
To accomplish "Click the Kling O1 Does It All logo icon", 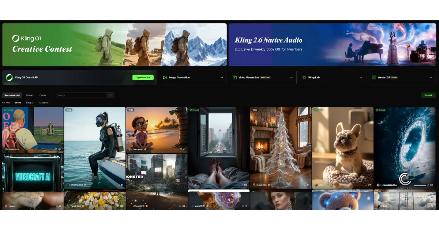I will pos(9,77).
